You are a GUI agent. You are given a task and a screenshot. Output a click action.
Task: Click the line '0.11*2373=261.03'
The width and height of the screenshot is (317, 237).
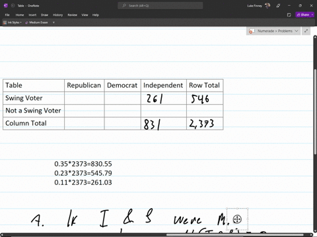pos(83,182)
